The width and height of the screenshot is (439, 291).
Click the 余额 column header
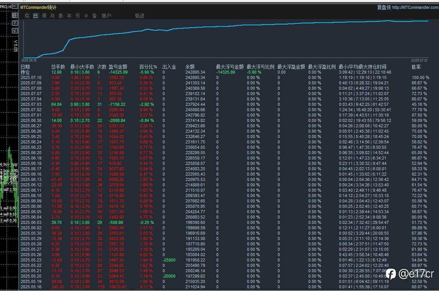(190, 67)
